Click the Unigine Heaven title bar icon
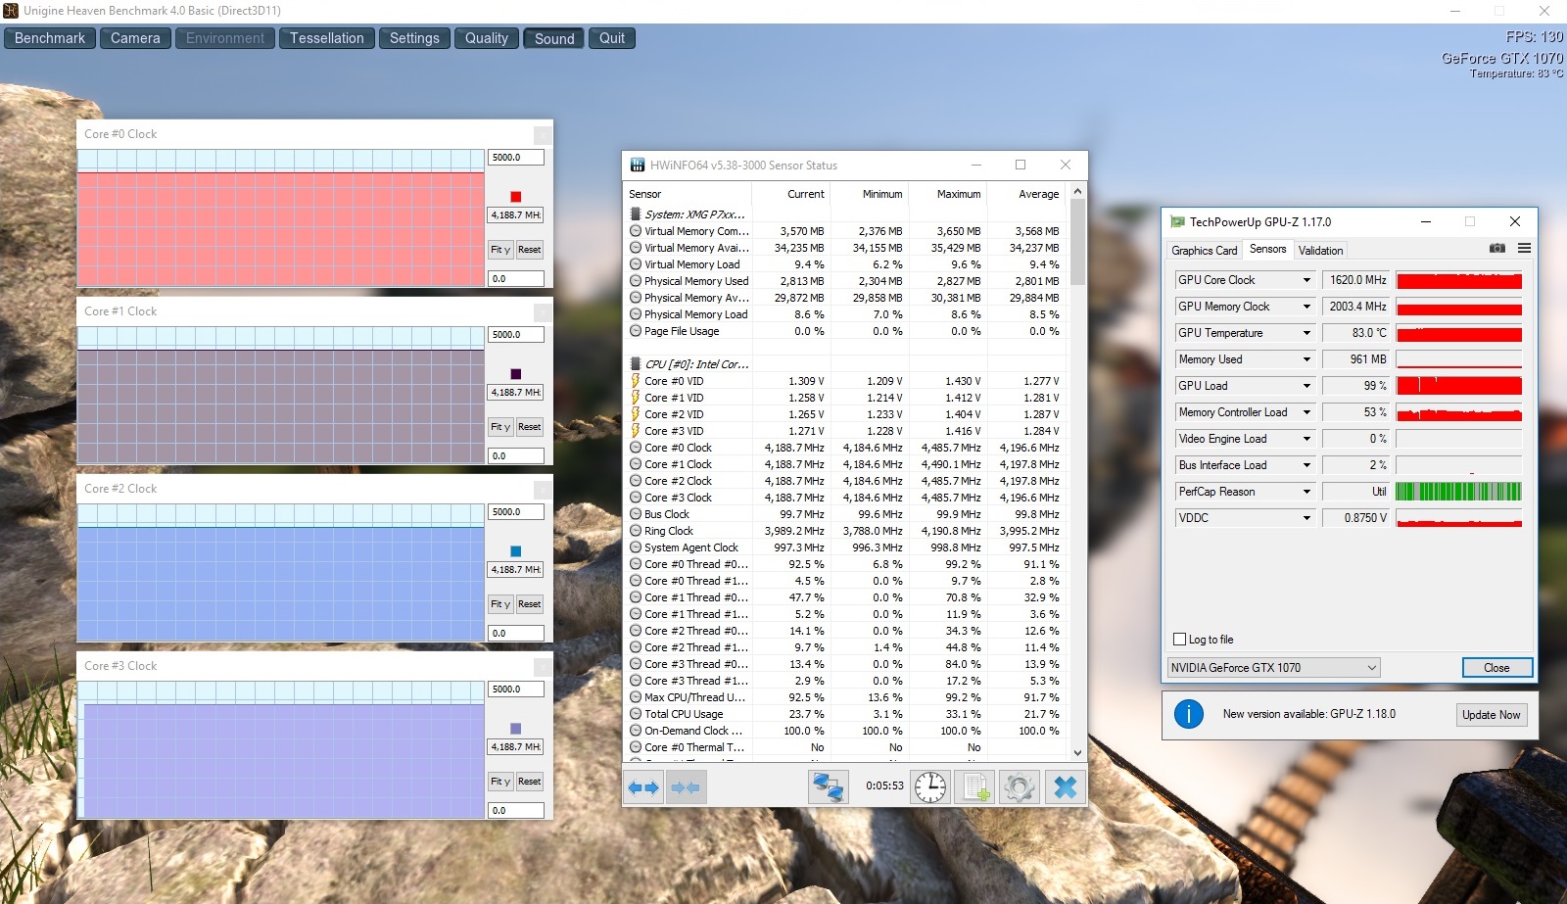Image resolution: width=1567 pixels, height=904 pixels. (x=11, y=11)
